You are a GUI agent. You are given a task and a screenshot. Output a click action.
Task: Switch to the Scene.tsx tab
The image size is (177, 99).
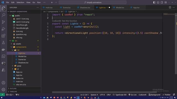coord(67,7)
